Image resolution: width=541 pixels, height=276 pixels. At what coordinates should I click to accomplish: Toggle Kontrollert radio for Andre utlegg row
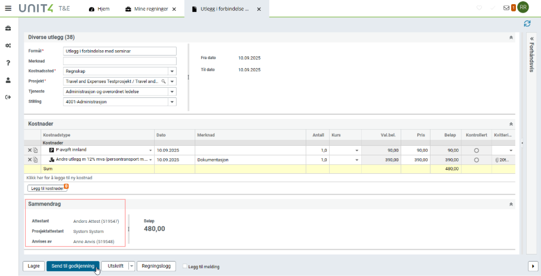point(477,160)
